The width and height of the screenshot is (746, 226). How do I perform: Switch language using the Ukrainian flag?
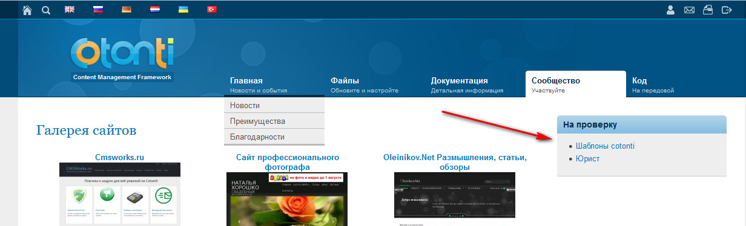tap(183, 10)
